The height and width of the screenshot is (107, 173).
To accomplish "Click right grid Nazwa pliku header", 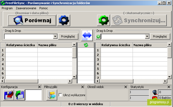I will coord(150,45).
